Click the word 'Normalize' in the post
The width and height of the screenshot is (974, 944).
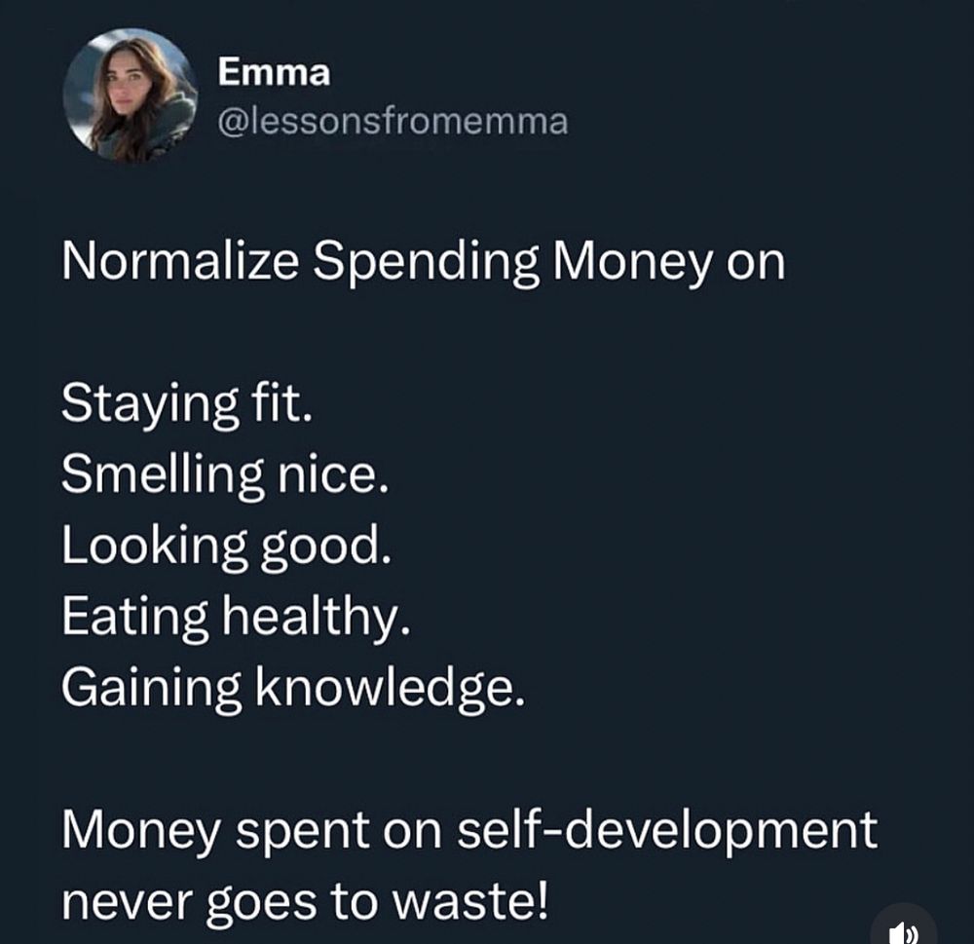pyautogui.click(x=180, y=261)
